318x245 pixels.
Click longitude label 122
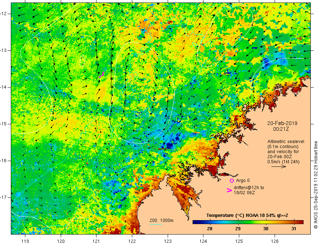click(132, 241)
